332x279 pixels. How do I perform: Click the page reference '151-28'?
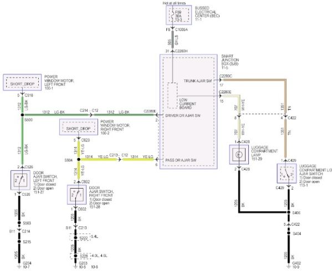[95, 207]
